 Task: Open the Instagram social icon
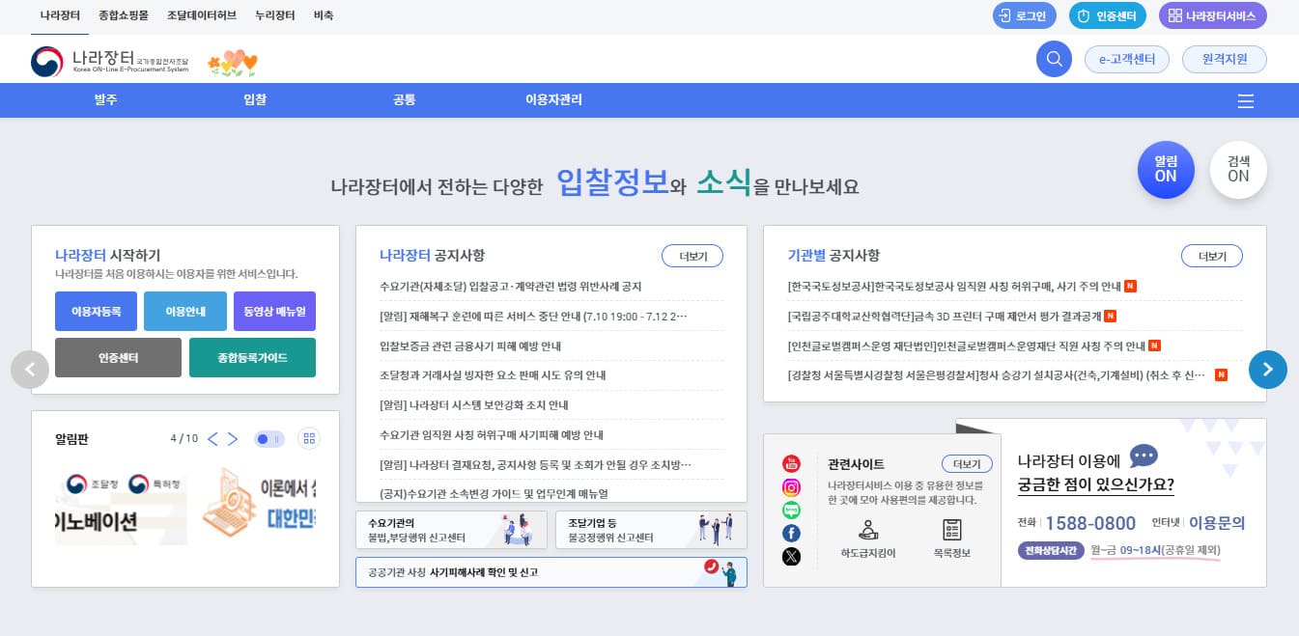[x=791, y=487]
